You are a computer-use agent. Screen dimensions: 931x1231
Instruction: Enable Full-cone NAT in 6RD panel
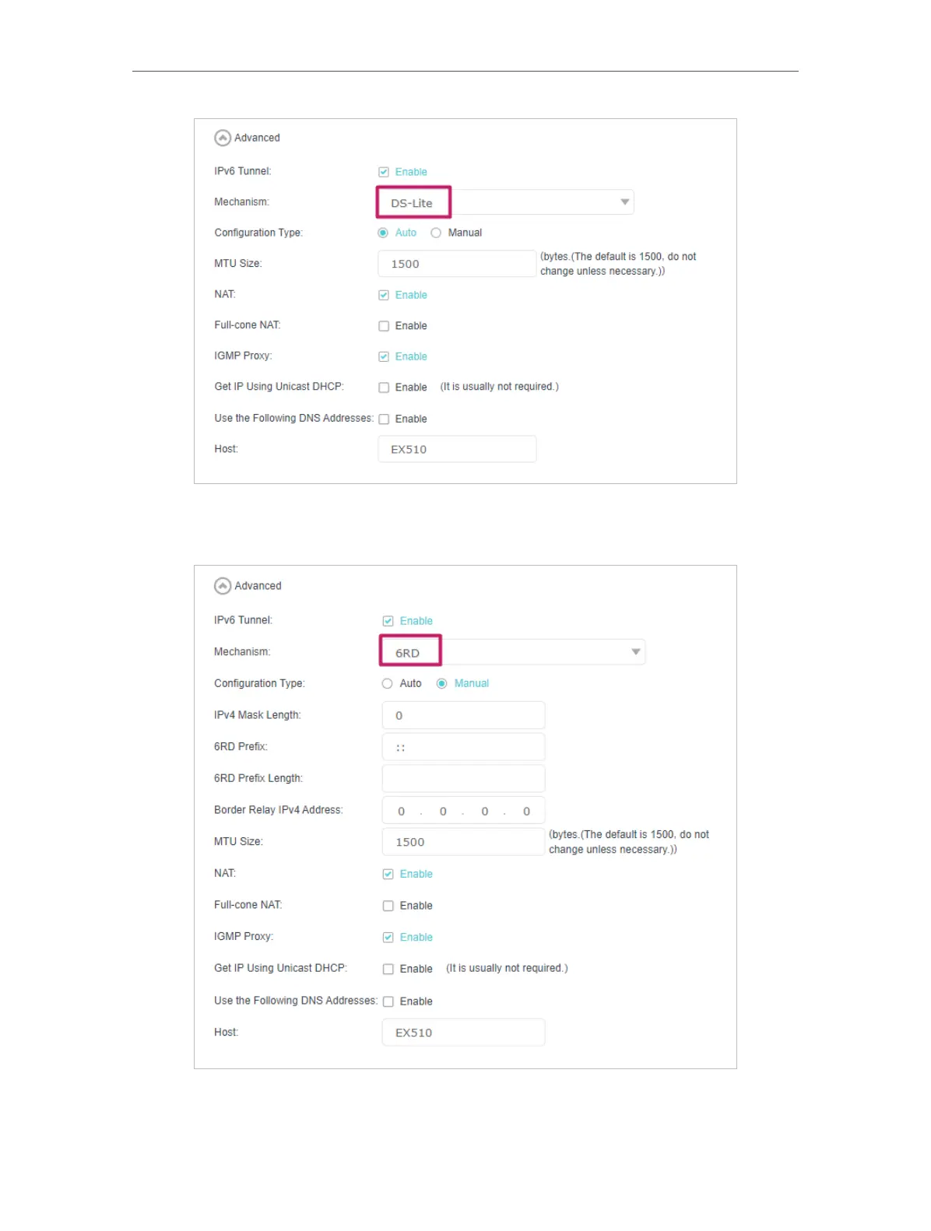tap(388, 906)
